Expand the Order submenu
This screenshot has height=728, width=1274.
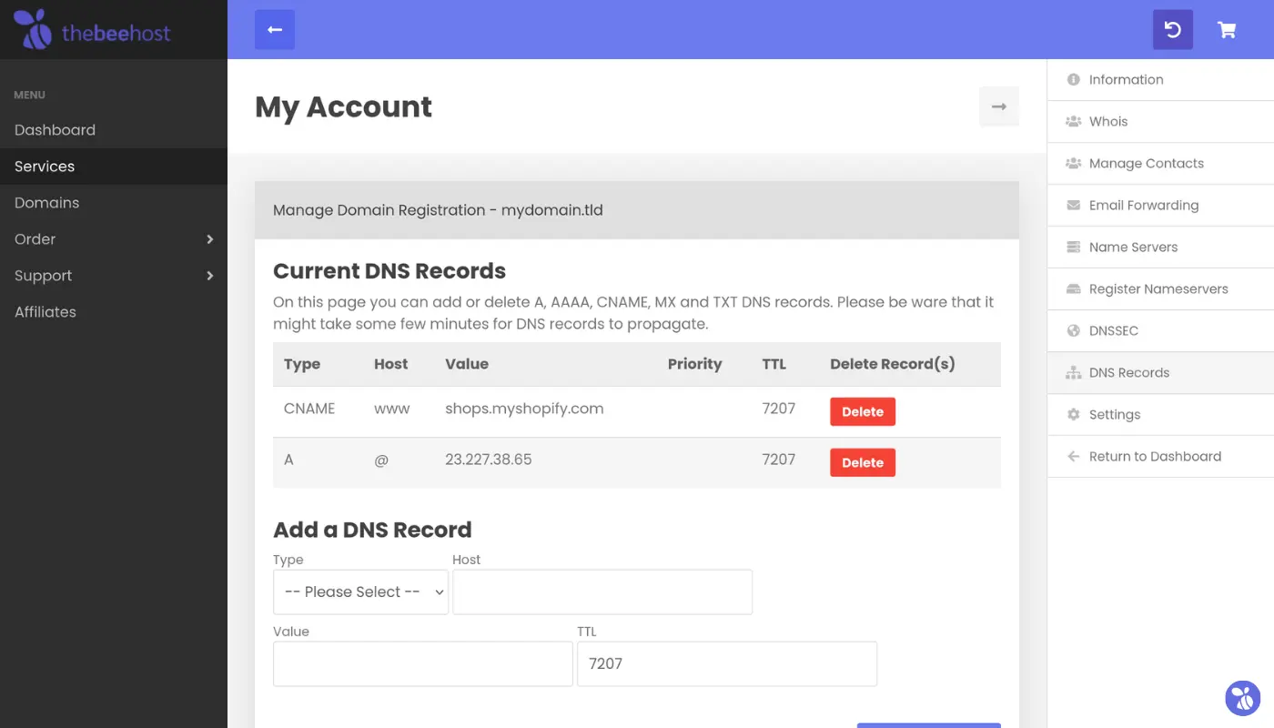pos(209,239)
